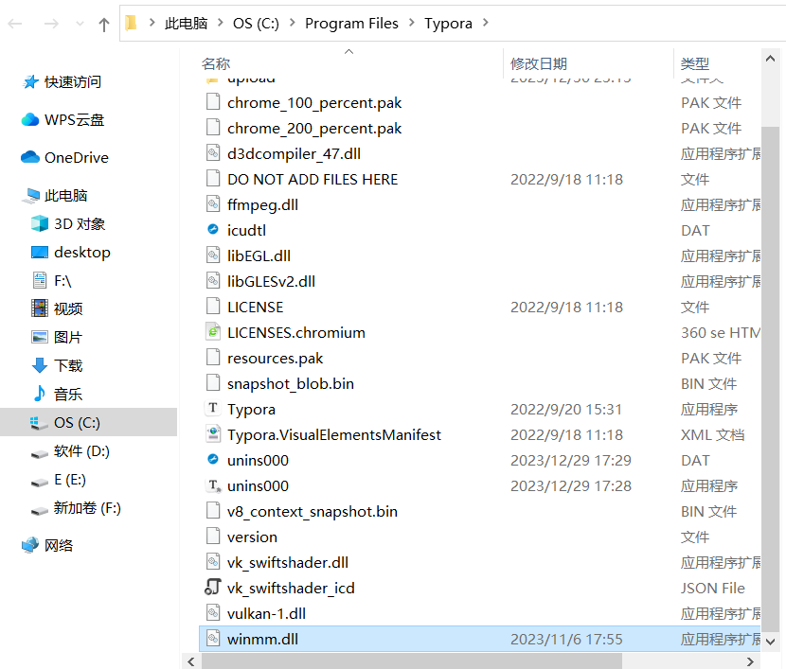
Task: Select ffmpeg.dll file icon
Action: coord(213,203)
